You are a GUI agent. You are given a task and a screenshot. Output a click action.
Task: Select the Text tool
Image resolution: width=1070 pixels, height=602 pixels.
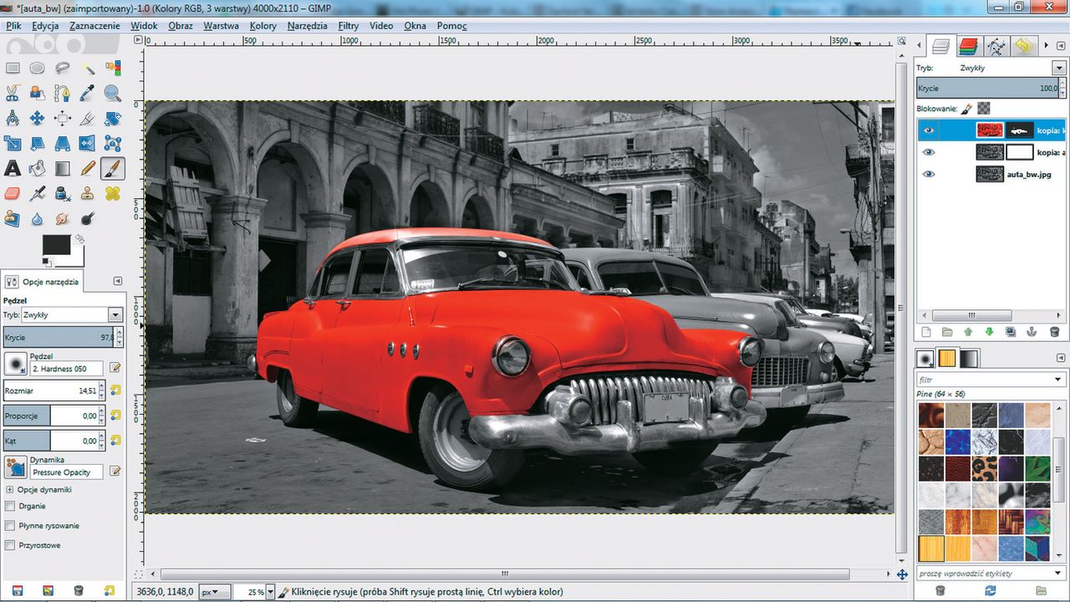coord(13,169)
